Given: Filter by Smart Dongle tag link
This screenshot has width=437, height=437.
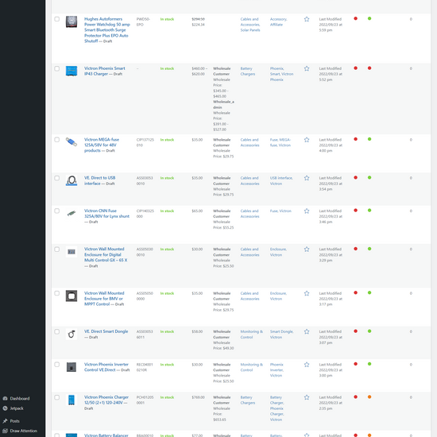Looking at the screenshot, I should 281,331.
